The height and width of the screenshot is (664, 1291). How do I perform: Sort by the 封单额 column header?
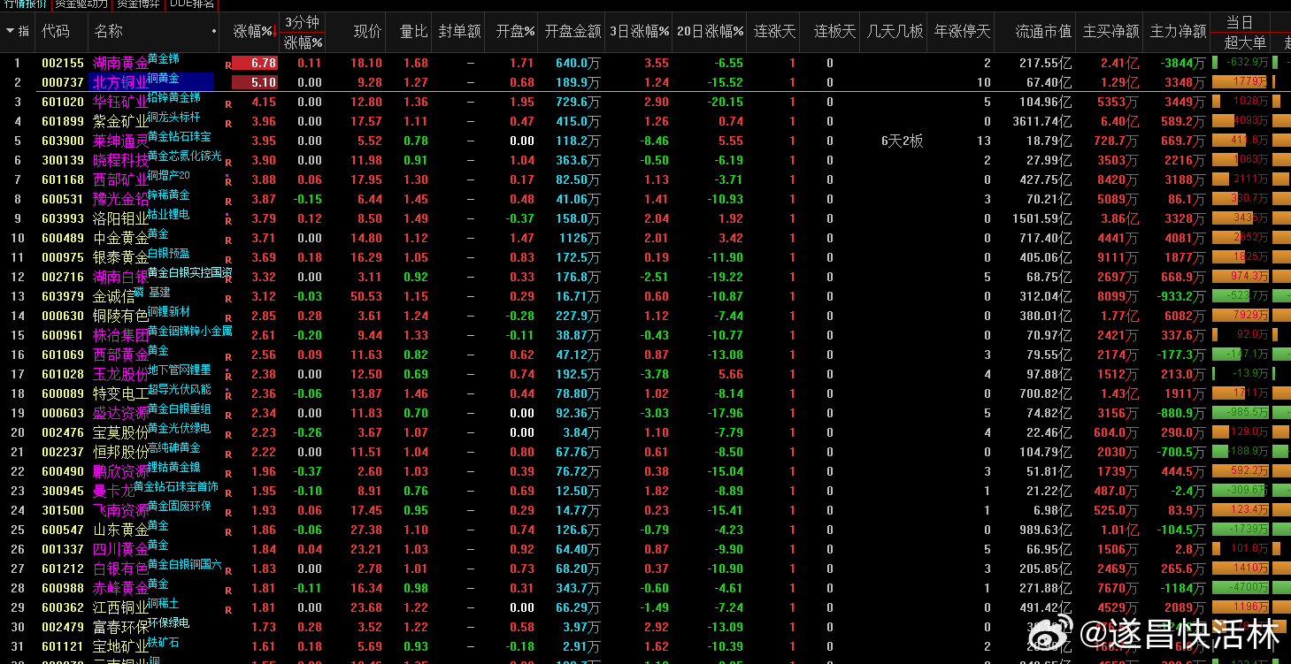click(x=459, y=32)
